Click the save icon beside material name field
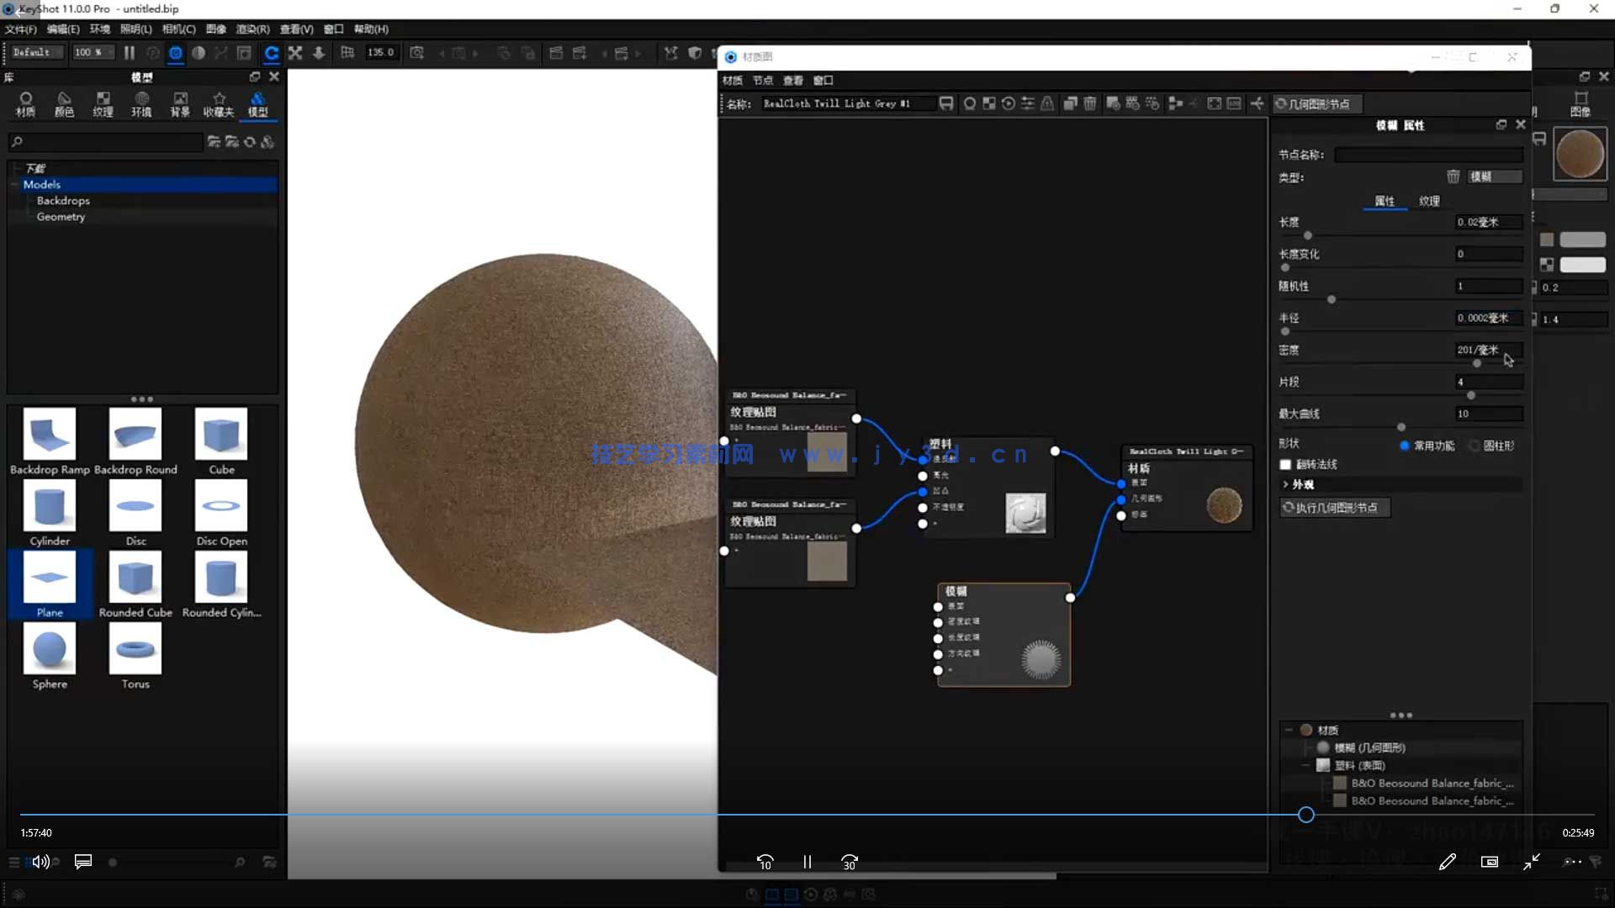The height and width of the screenshot is (908, 1615). tap(946, 103)
